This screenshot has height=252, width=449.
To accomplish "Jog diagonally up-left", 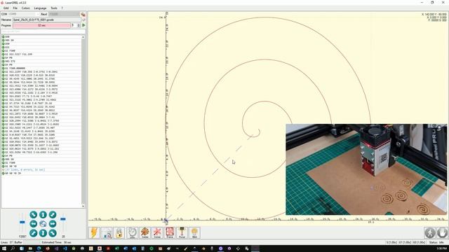I will point(33,215).
